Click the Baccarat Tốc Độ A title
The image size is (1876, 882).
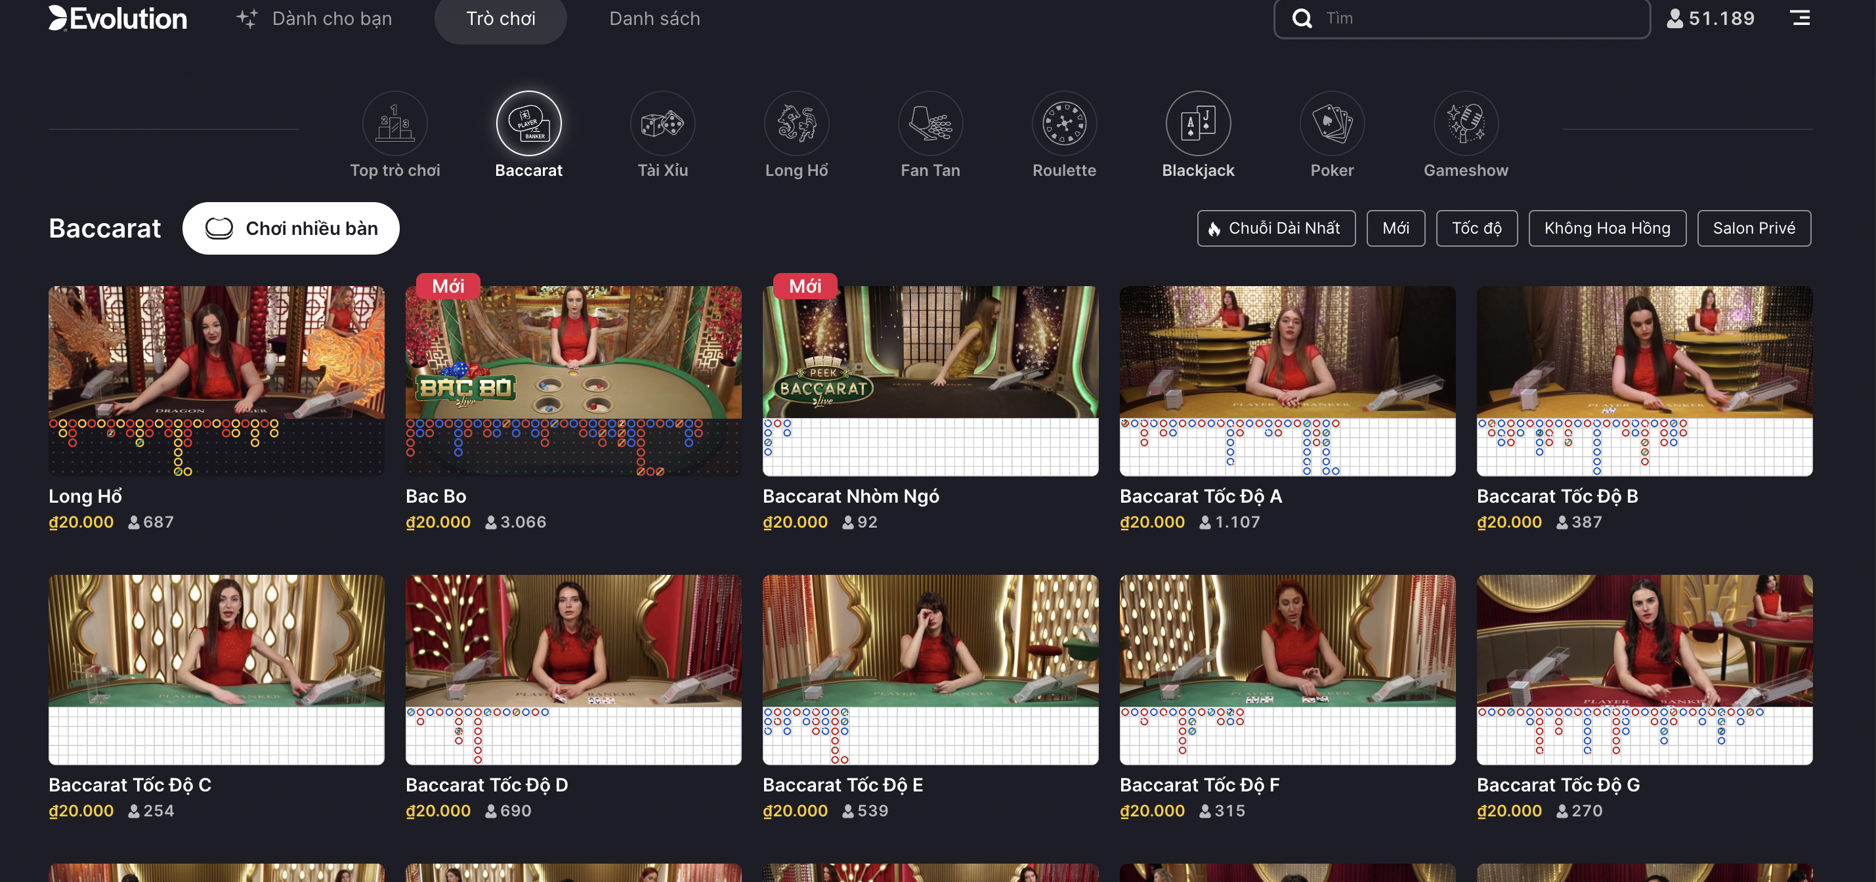(1201, 496)
